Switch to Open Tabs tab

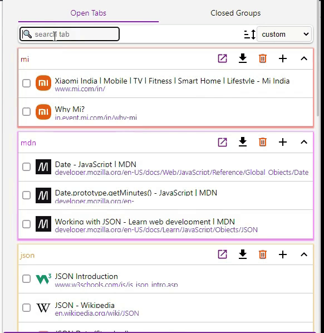pos(88,13)
